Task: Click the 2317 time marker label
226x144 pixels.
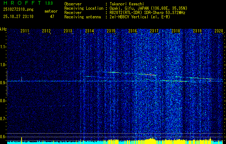Action: pos(154,31)
